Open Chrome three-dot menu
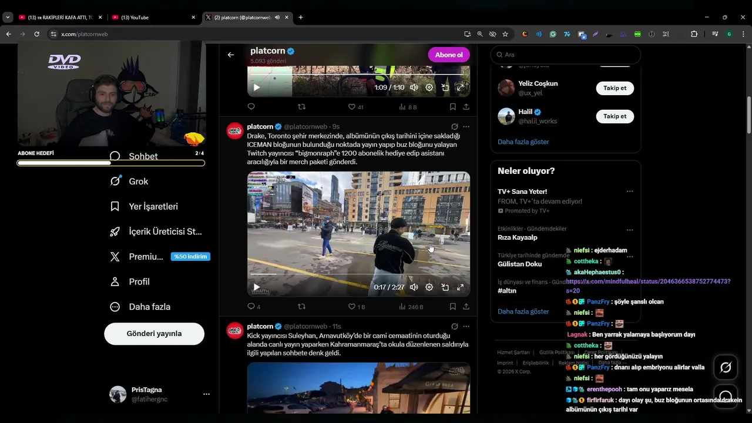 [x=744, y=34]
